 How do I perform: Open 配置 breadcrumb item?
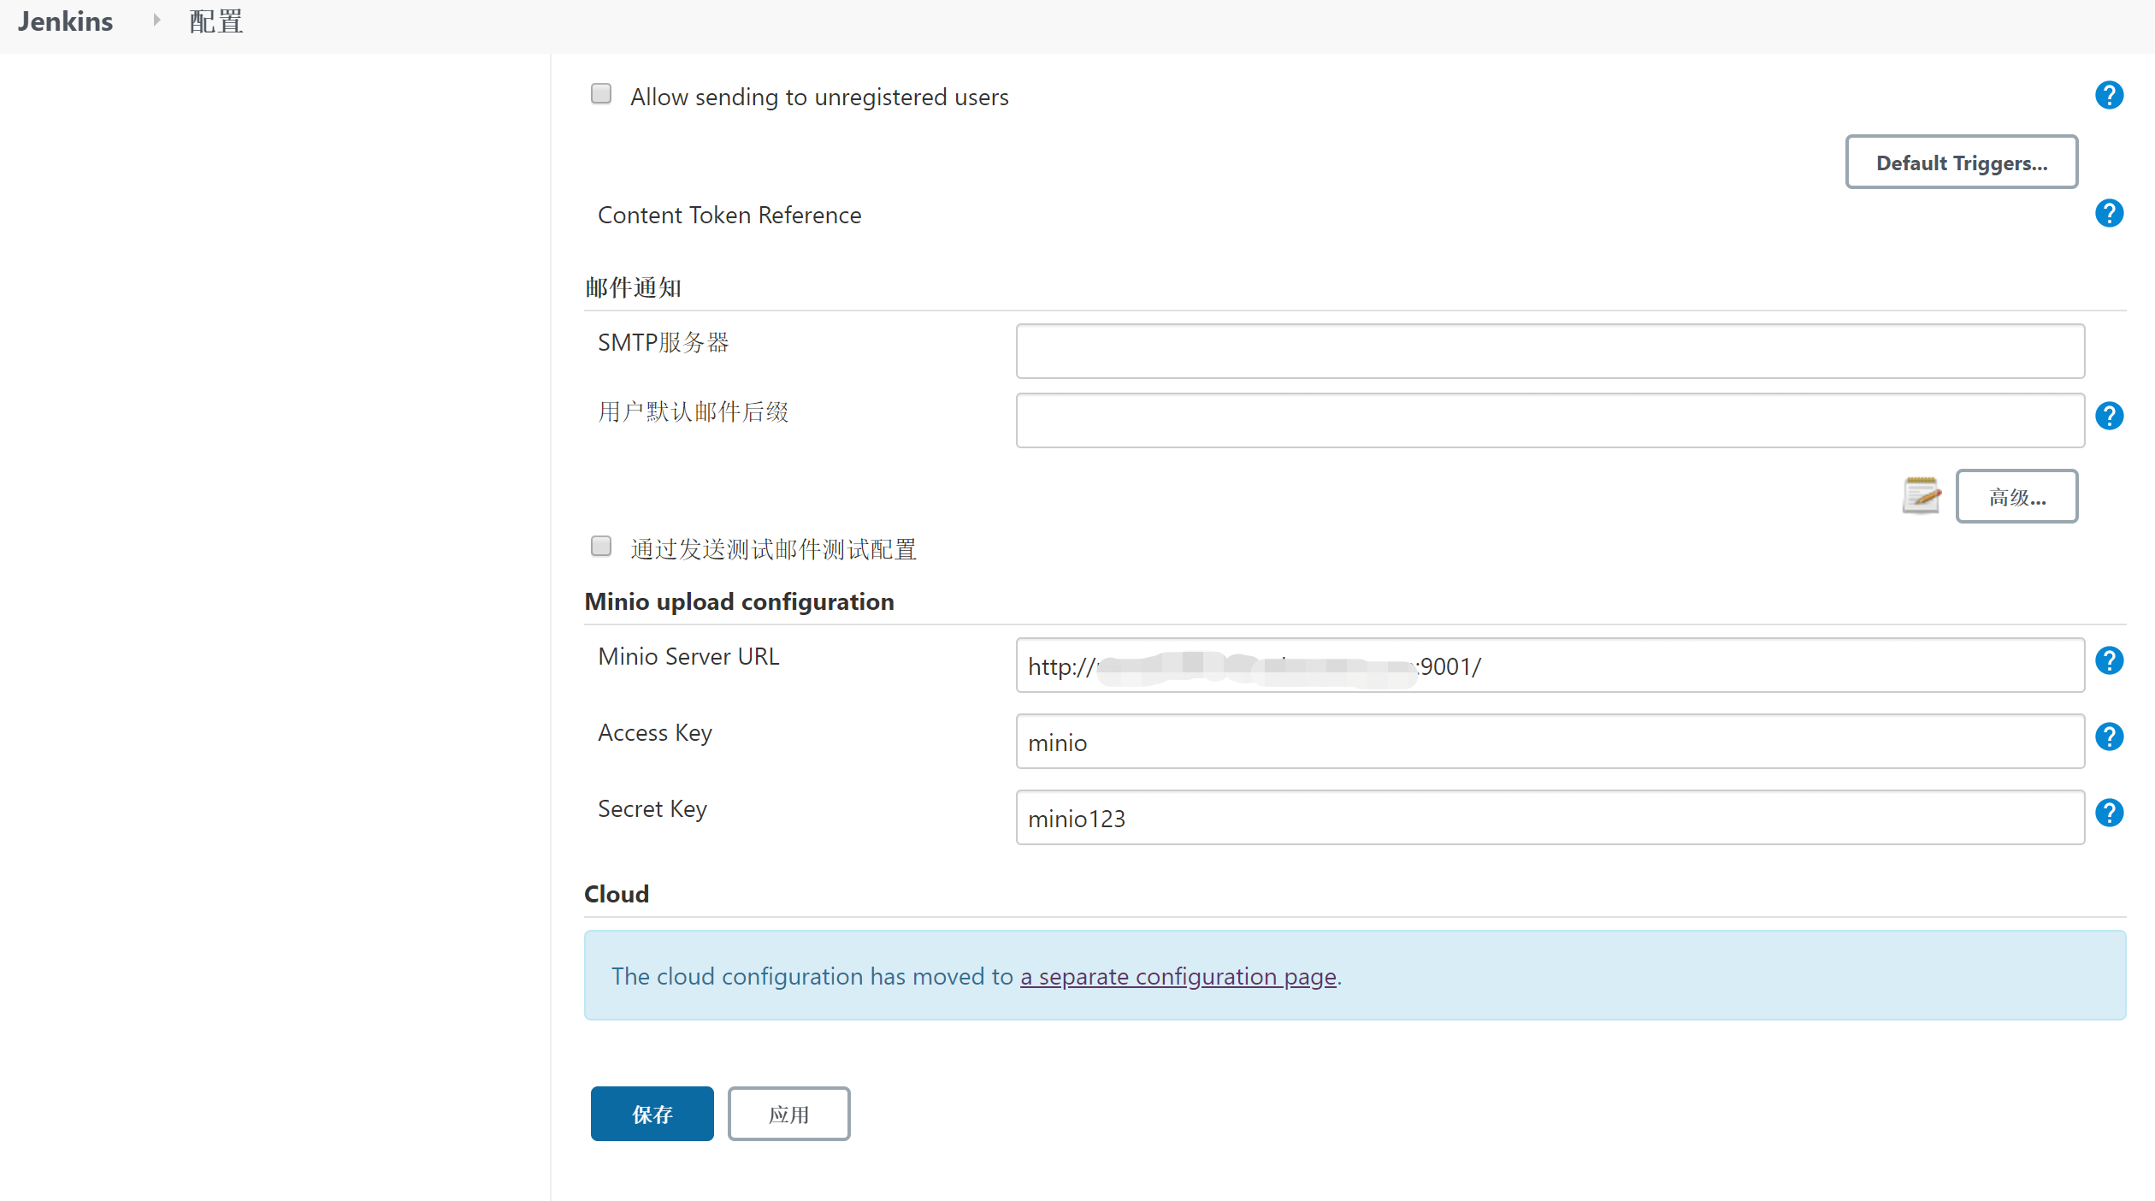point(216,21)
